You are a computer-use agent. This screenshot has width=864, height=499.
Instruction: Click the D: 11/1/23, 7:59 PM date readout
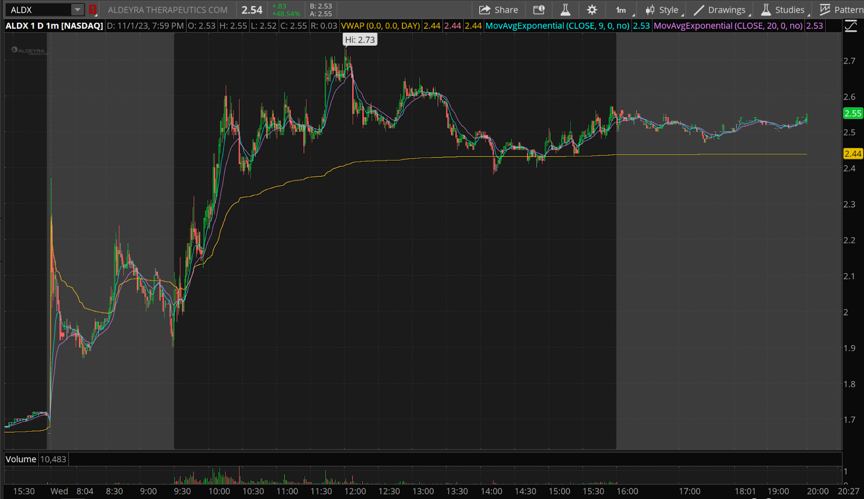tap(145, 26)
